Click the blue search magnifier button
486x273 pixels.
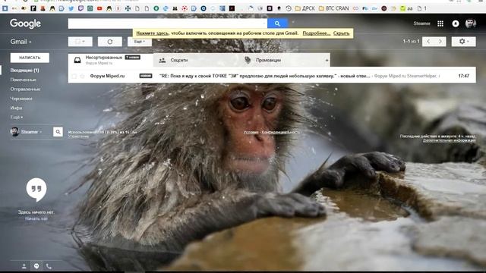coord(277,24)
